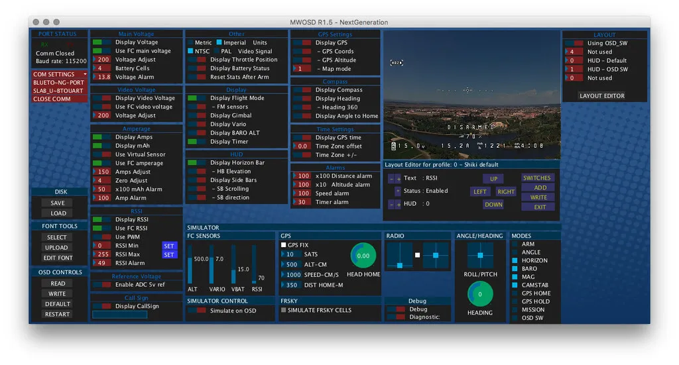
Task: Toggle the Display Voltage switch
Action: click(102, 42)
